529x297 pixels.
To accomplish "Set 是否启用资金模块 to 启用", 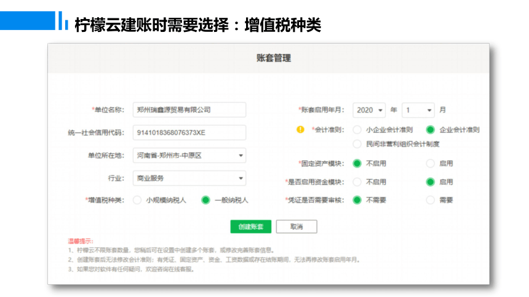I will [430, 182].
